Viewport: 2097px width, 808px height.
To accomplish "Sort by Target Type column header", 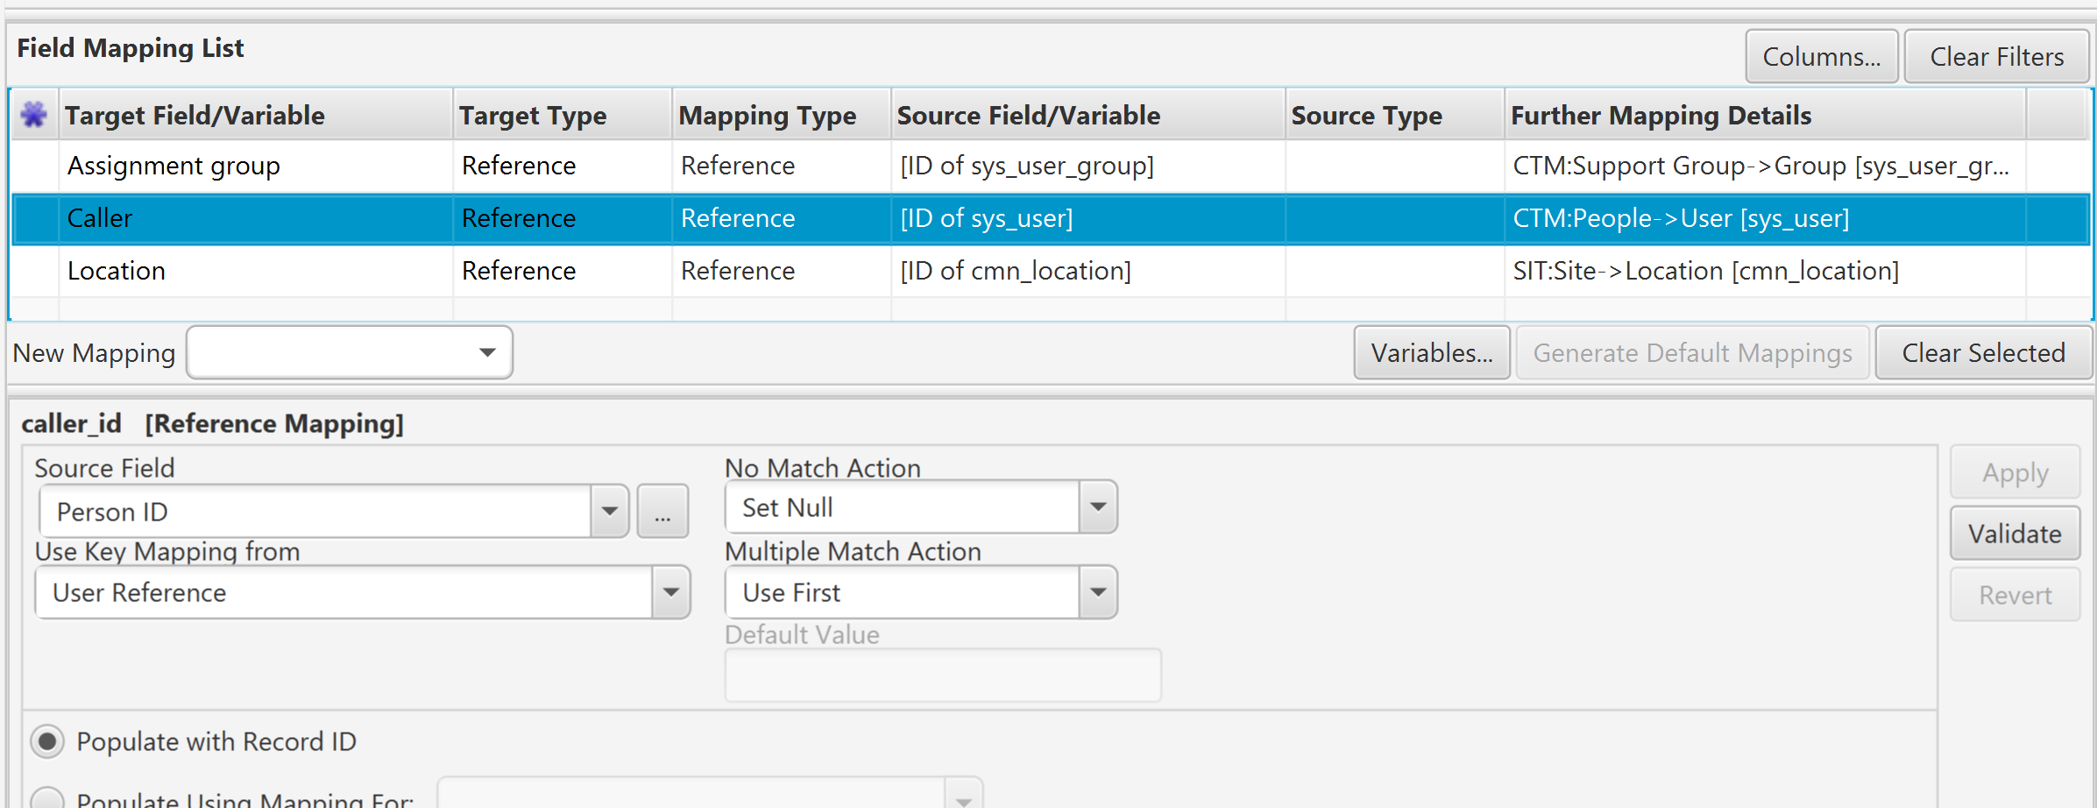I will pos(563,115).
